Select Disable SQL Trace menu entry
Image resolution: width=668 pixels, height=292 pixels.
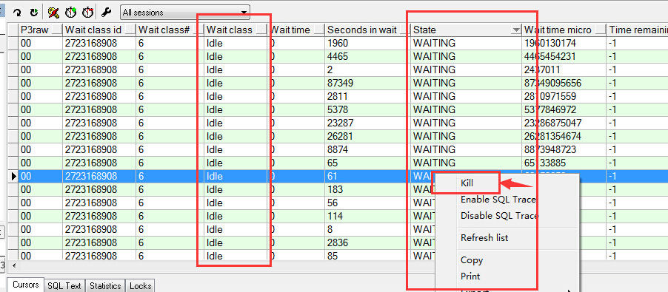500,216
